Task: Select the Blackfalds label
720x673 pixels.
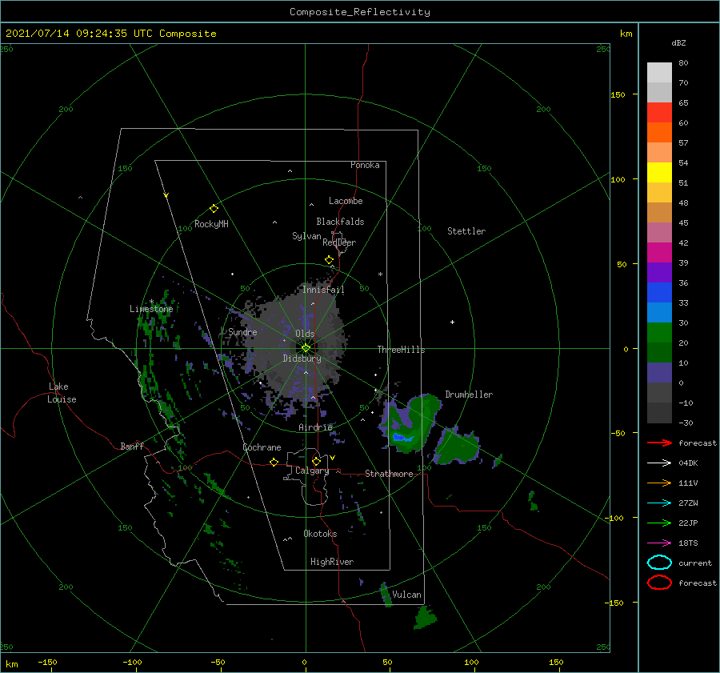Action: [x=340, y=222]
